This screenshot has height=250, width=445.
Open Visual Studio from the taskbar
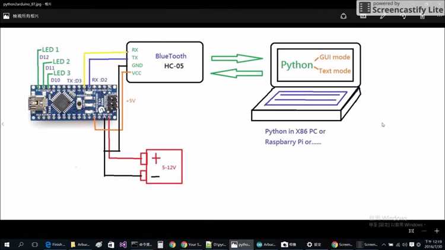click(123, 245)
